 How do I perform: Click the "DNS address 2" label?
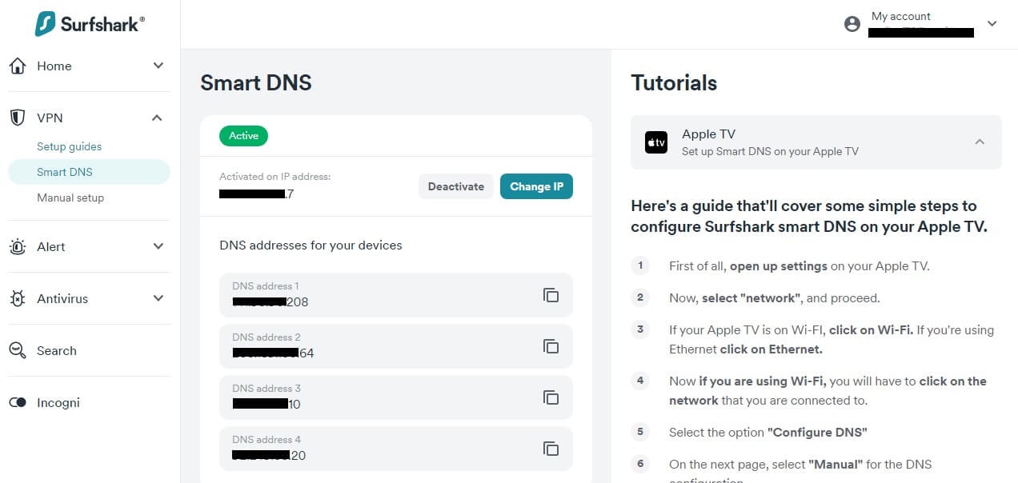(x=267, y=337)
